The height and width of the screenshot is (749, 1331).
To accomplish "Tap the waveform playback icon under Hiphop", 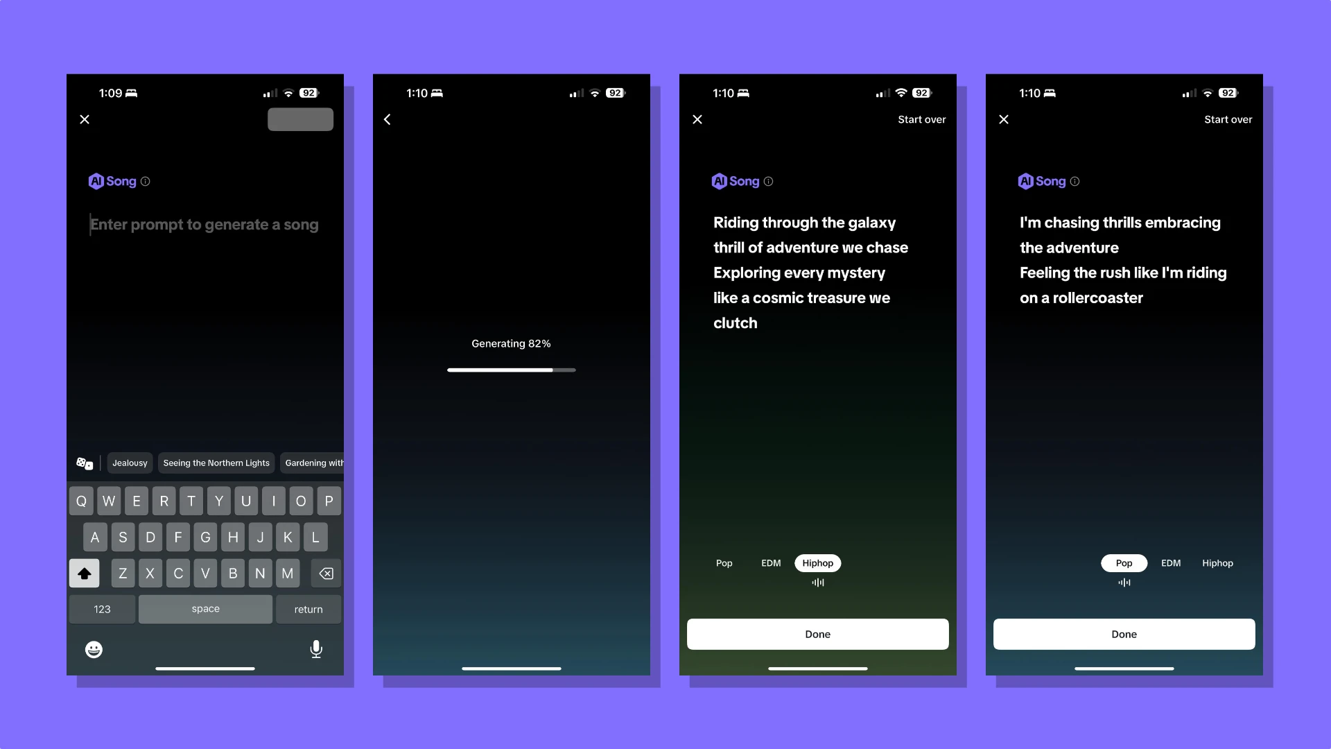I will [818, 583].
